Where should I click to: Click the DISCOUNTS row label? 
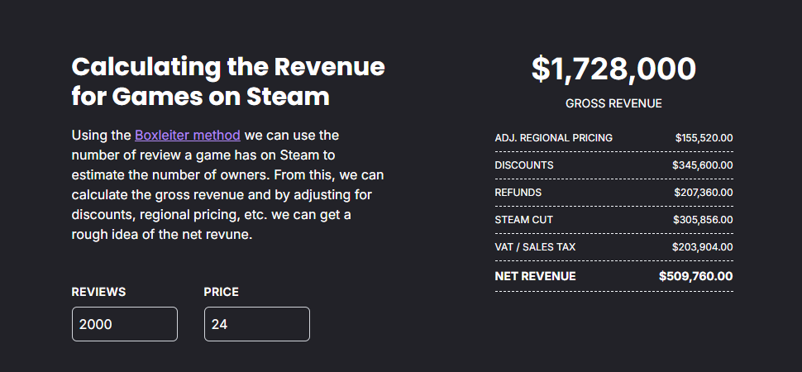pyautogui.click(x=524, y=165)
